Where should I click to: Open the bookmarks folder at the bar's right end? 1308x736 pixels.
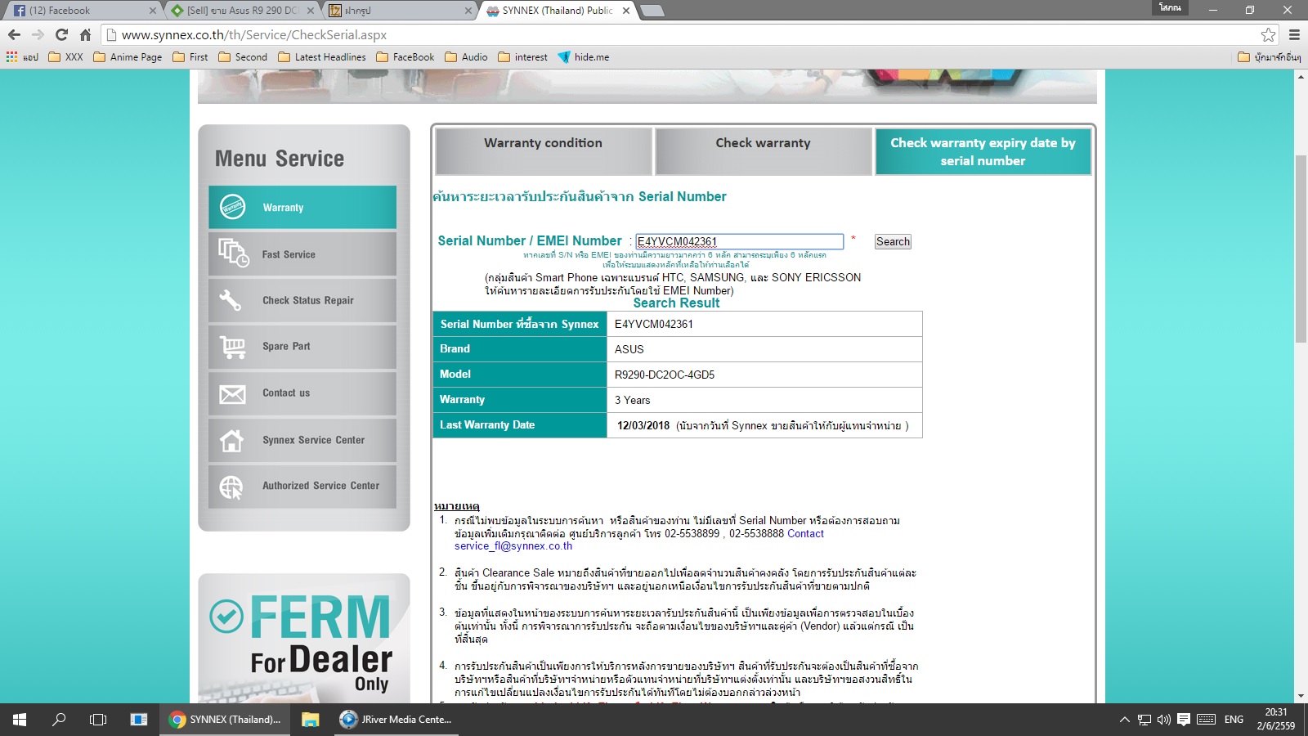[x=1269, y=57]
